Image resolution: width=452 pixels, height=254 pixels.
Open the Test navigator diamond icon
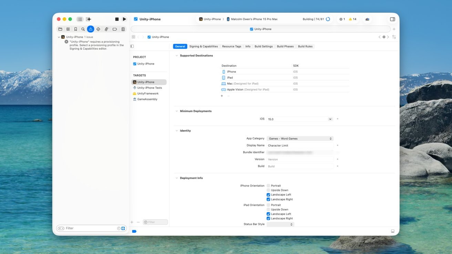click(98, 29)
